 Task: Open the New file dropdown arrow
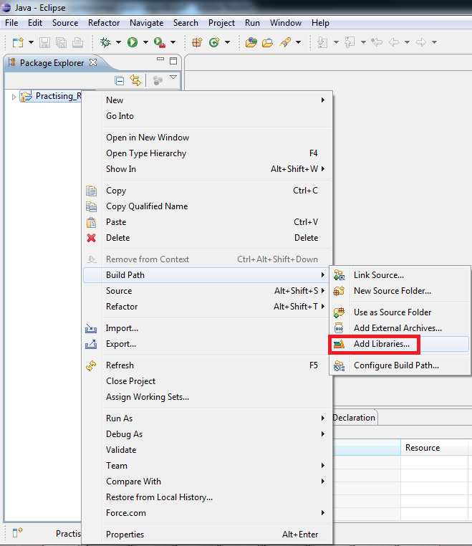pos(31,42)
